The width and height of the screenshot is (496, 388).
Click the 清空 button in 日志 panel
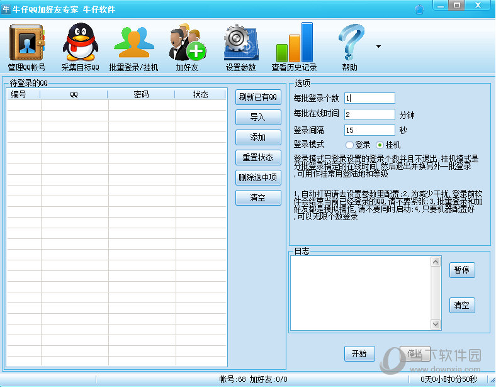coord(462,306)
